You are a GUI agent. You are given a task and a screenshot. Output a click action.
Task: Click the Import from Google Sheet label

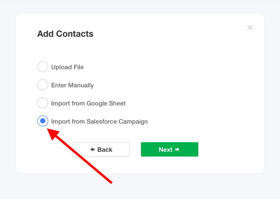[88, 103]
